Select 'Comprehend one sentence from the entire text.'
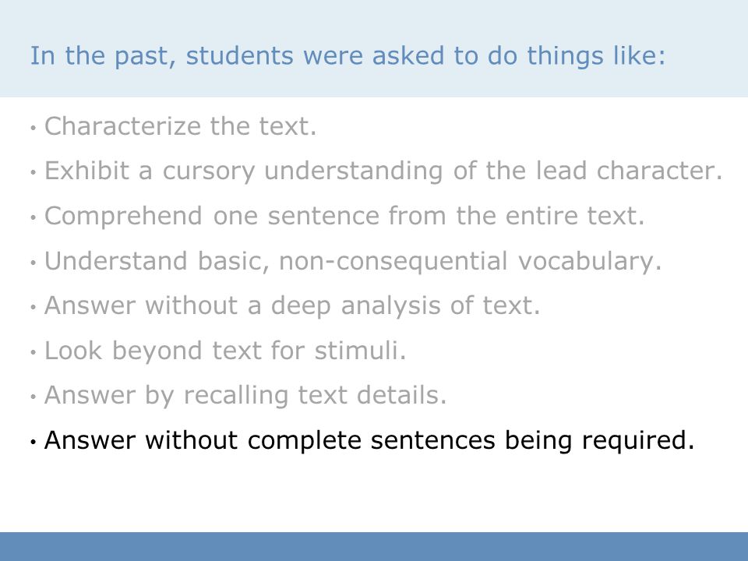The image size is (748, 561). pyautogui.click(x=344, y=216)
